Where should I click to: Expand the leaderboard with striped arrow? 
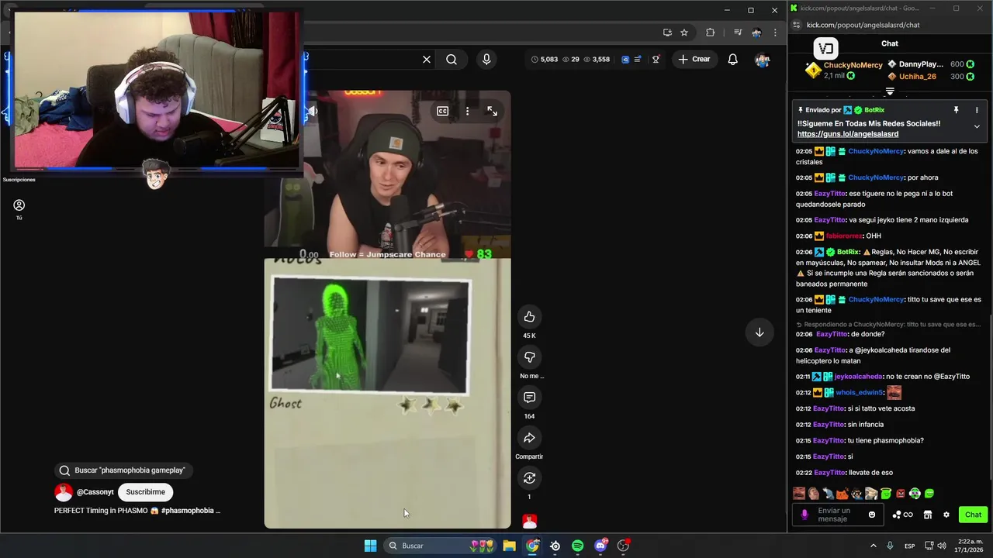tap(890, 91)
